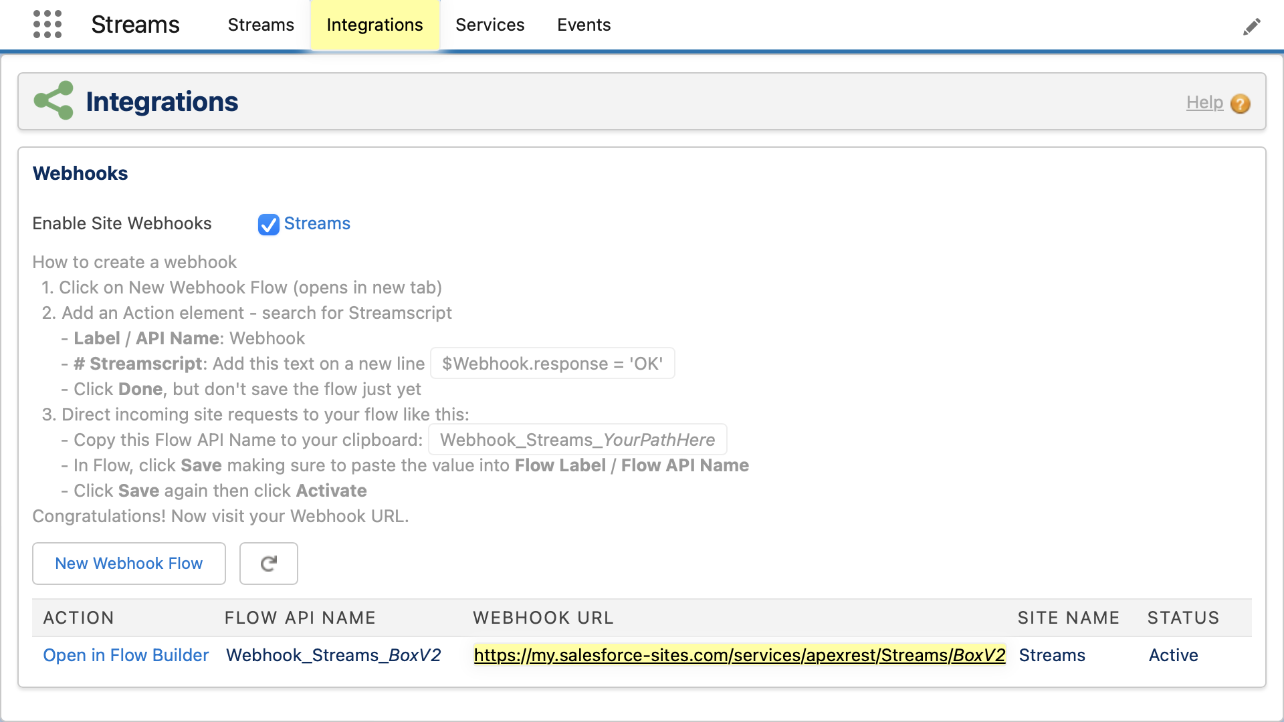Click the How to create a webhook text
The width and height of the screenshot is (1284, 722).
tap(134, 262)
